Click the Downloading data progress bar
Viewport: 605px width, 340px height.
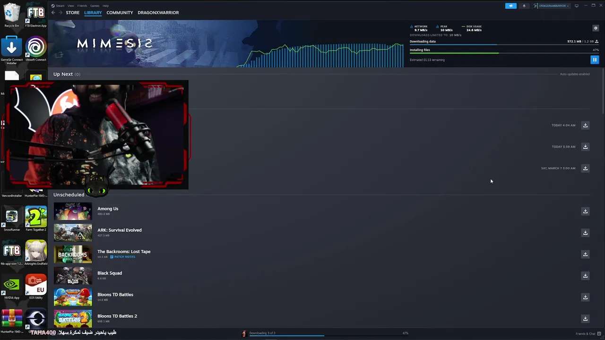[504, 44]
